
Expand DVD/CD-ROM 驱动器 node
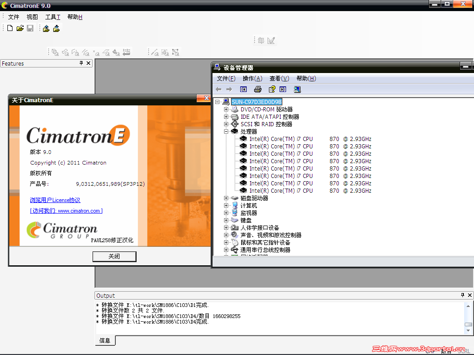point(226,109)
